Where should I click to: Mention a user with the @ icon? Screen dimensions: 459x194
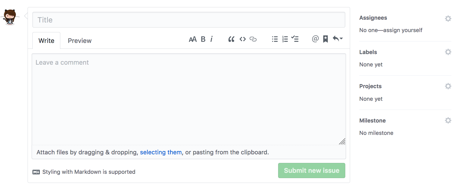(315, 39)
